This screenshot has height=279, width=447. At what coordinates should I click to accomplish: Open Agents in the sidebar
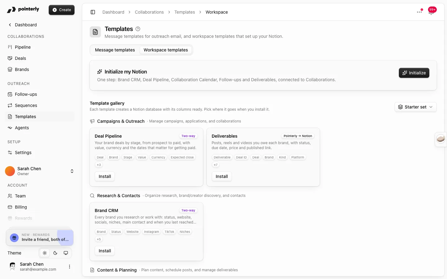click(40, 128)
